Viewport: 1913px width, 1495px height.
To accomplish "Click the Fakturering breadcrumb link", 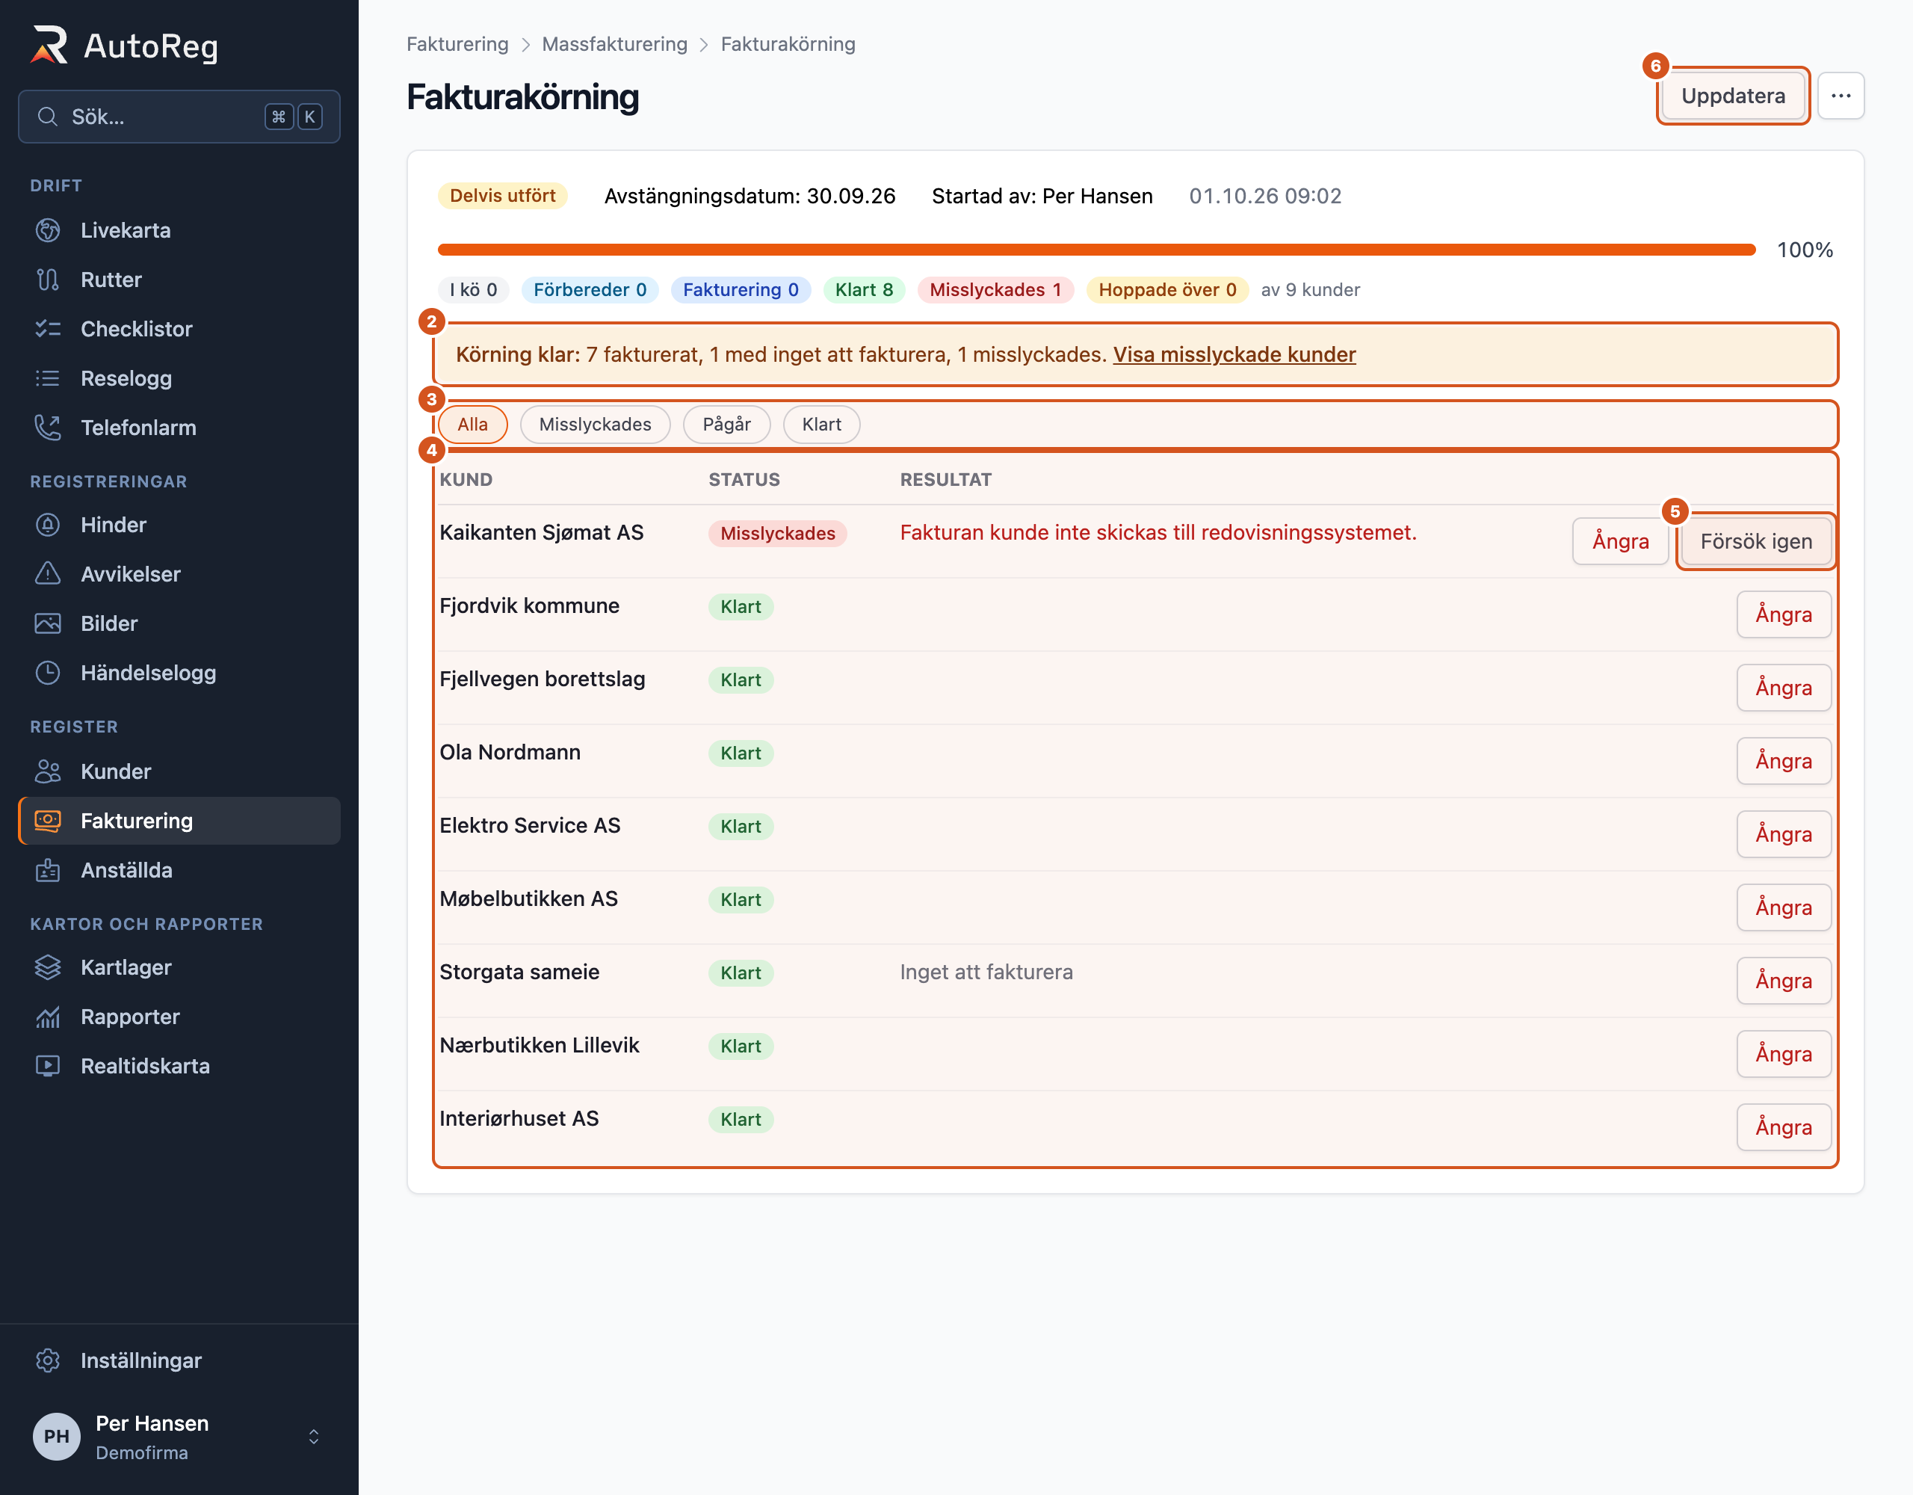I will (x=457, y=44).
